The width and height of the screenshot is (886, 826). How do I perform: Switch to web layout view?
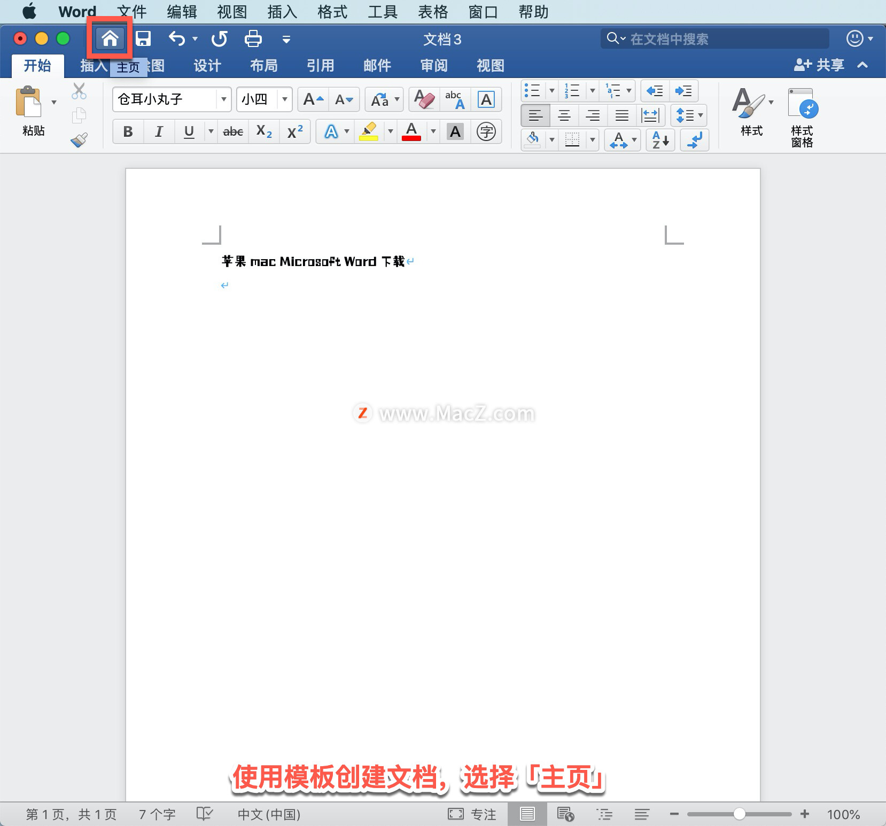click(565, 814)
